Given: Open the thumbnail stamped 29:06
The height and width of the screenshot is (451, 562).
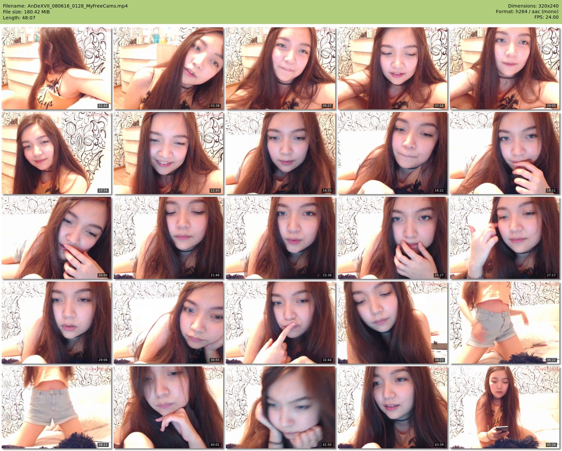Looking at the screenshot, I should click(56, 323).
